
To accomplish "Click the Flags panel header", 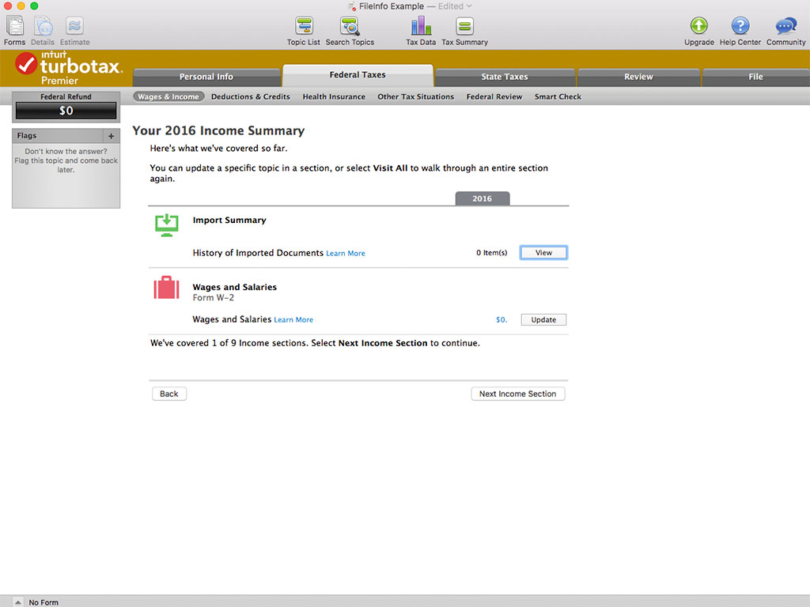I will (57, 136).
